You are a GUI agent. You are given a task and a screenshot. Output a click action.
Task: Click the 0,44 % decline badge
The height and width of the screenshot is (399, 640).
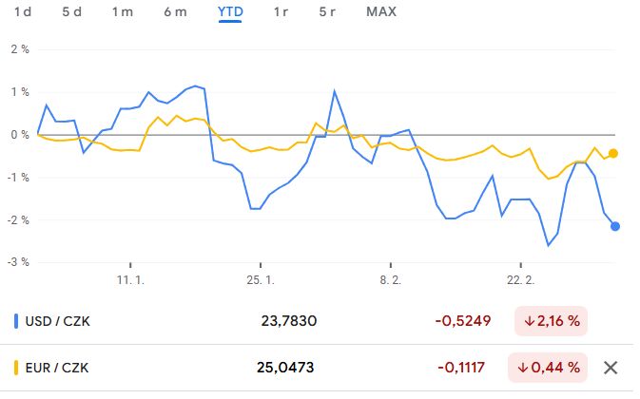pos(548,368)
